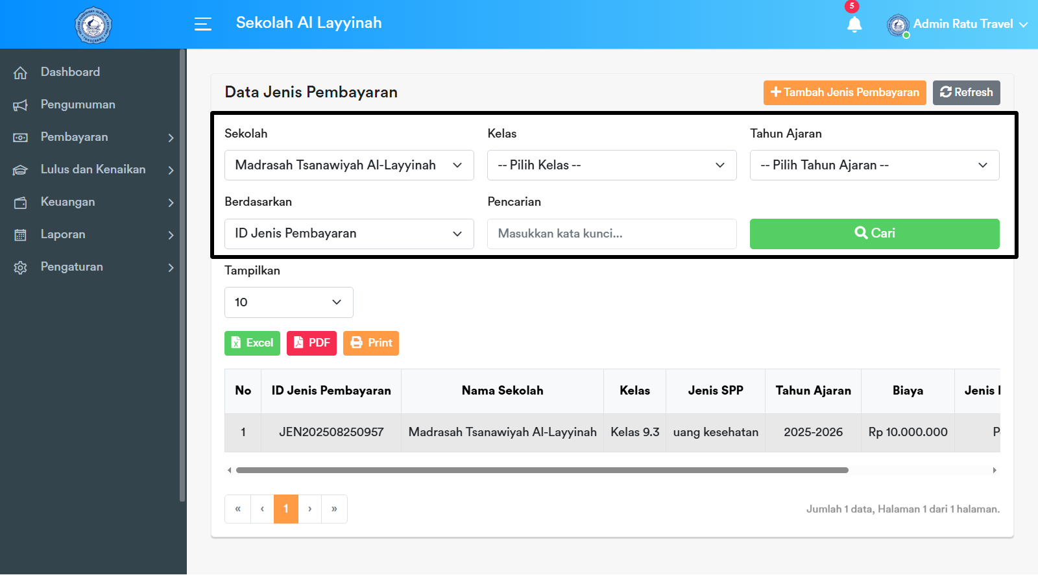Go to Dashboard in the sidebar

(70, 72)
